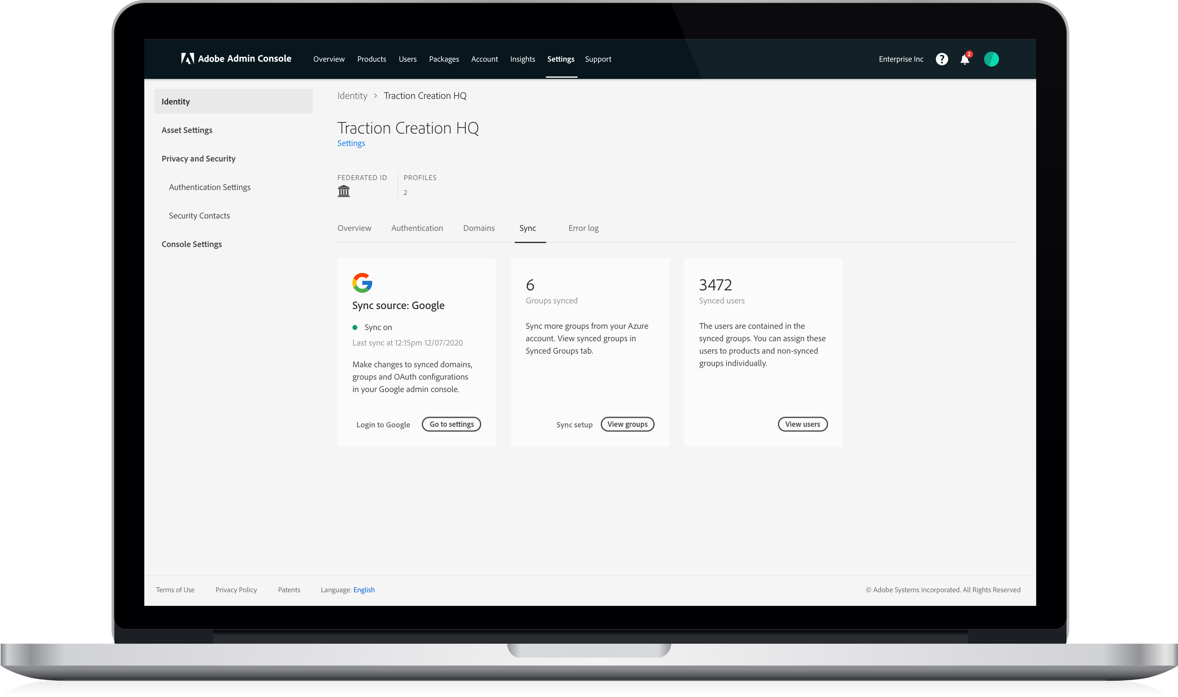This screenshot has width=1178, height=697.
Task: Click the Go to settings button
Action: (452, 424)
